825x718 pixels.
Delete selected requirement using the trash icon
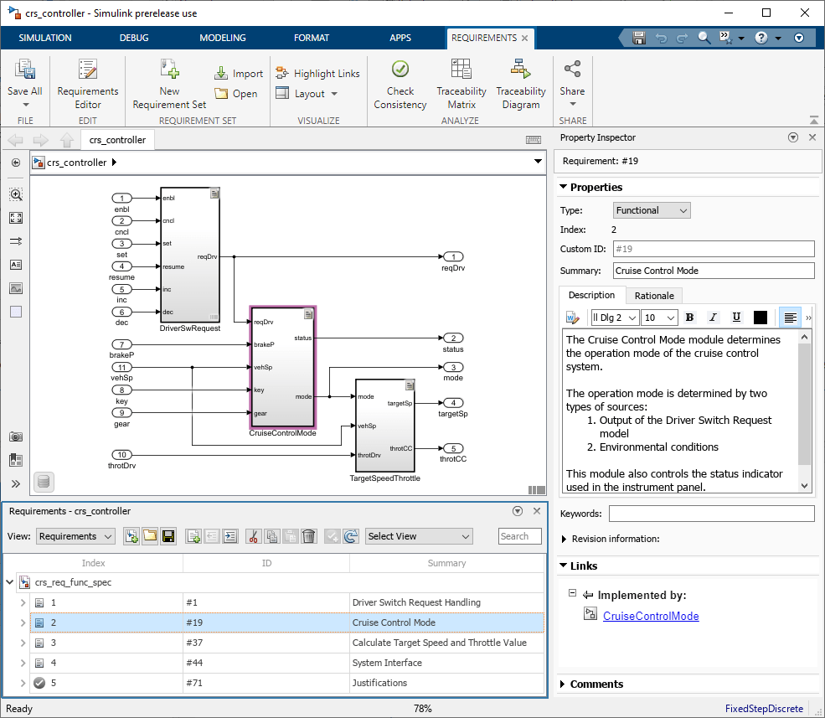coord(308,536)
